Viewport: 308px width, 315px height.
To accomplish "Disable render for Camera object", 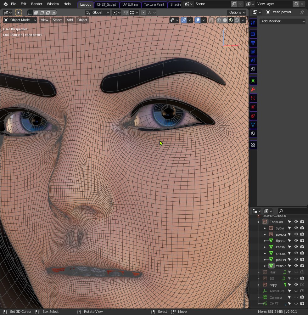I will click(x=302, y=297).
